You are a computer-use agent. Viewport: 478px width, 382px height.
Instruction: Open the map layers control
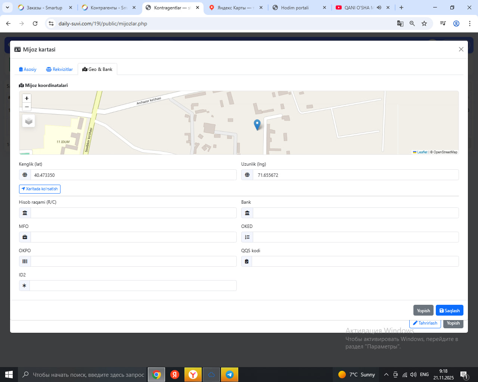point(29,121)
